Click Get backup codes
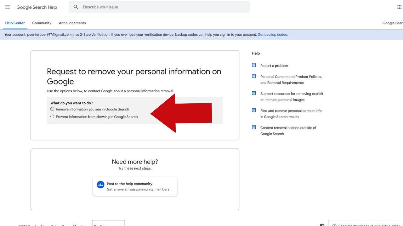 272,35
